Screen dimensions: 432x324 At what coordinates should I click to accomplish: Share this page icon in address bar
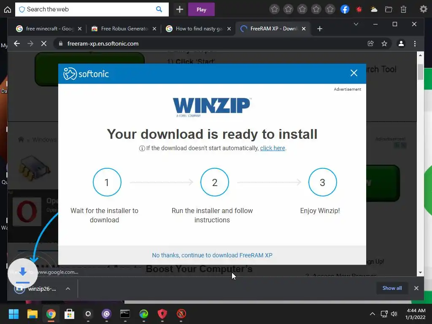[370, 43]
